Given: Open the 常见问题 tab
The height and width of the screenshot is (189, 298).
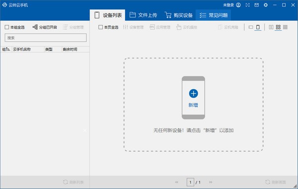Looking at the screenshot, I should pyautogui.click(x=213, y=15).
